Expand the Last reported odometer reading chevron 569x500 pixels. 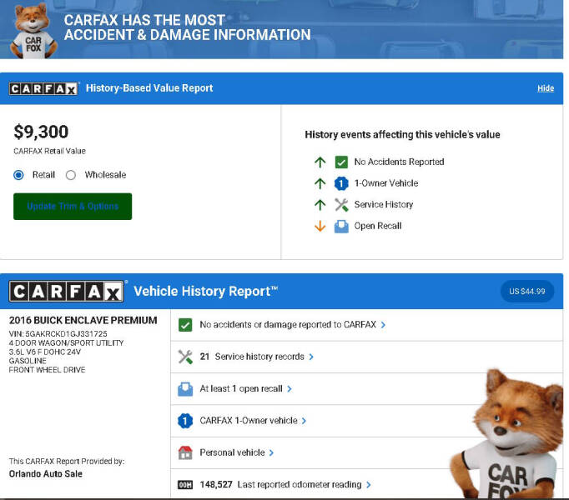[x=369, y=484]
